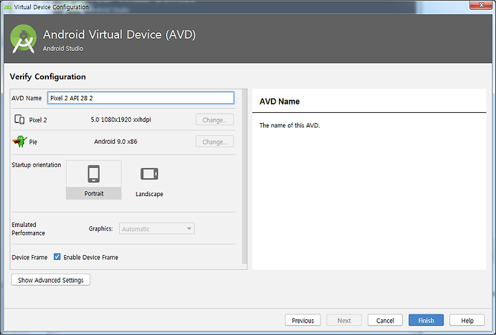Open Help for the AVD dialog

coord(467,320)
